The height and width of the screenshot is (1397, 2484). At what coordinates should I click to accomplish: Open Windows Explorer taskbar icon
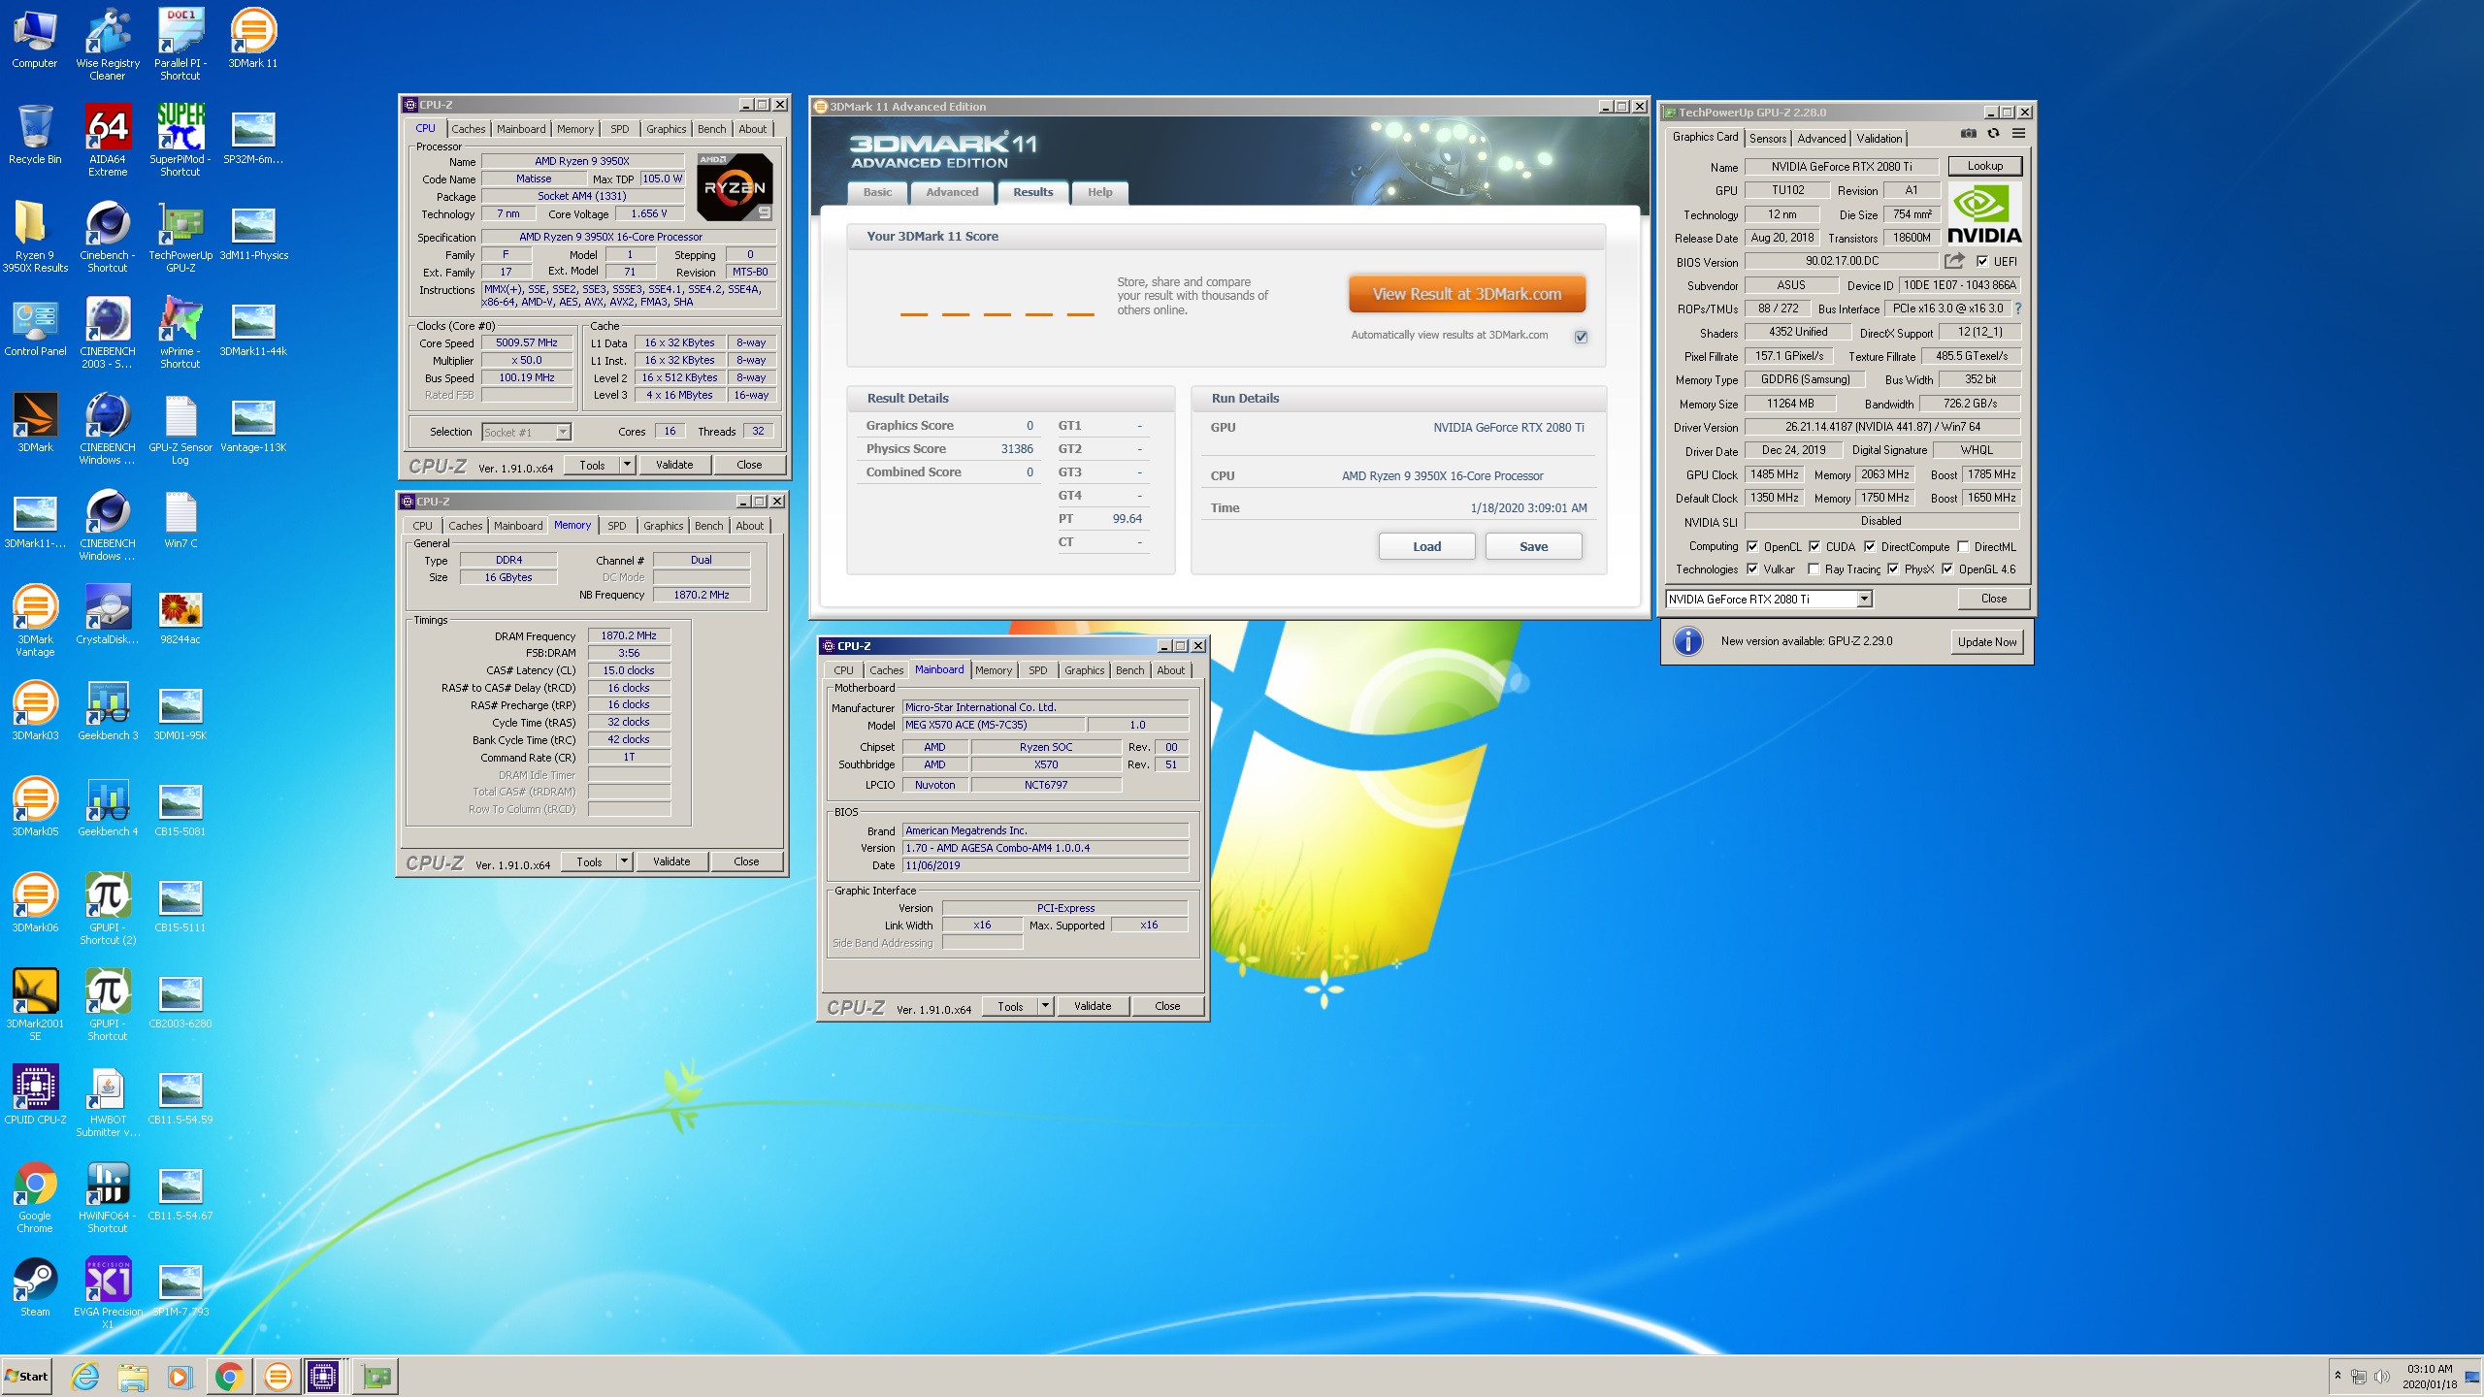(133, 1376)
